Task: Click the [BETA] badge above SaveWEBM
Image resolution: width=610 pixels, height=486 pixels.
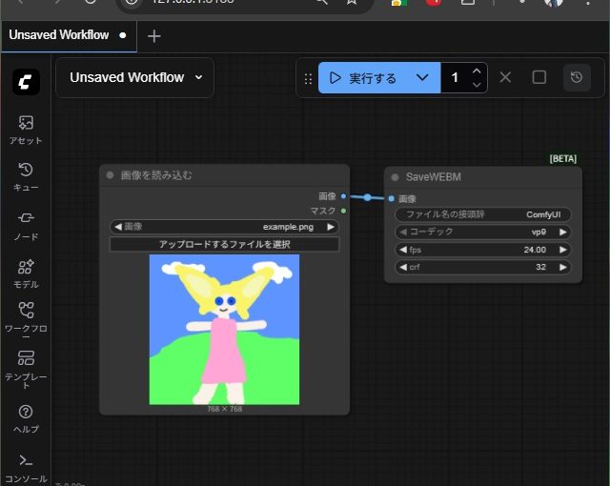Action: click(563, 158)
